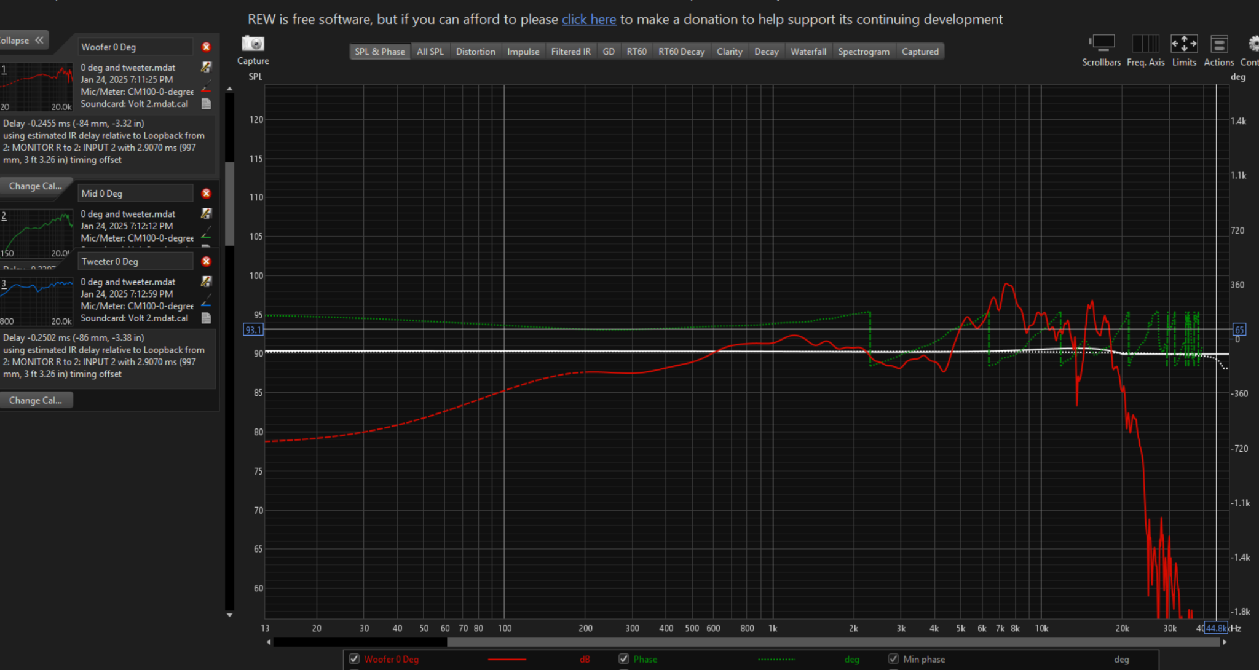Collapse the measurements panel
The image size is (1259, 670).
[22, 40]
